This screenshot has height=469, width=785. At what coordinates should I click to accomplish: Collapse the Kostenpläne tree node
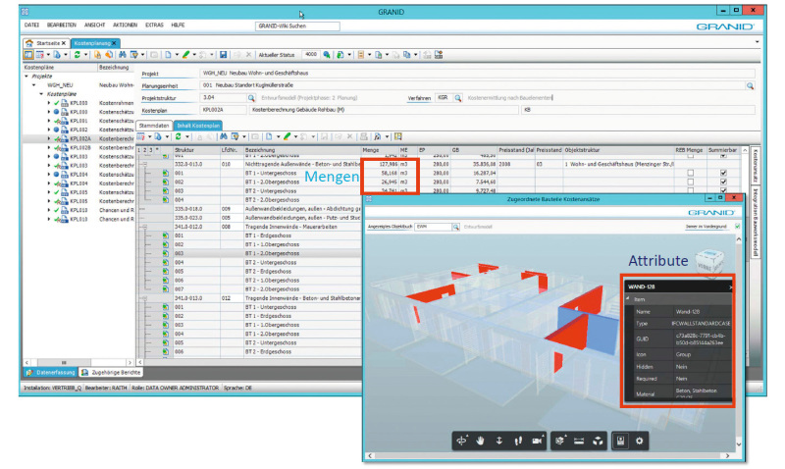pos(41,94)
